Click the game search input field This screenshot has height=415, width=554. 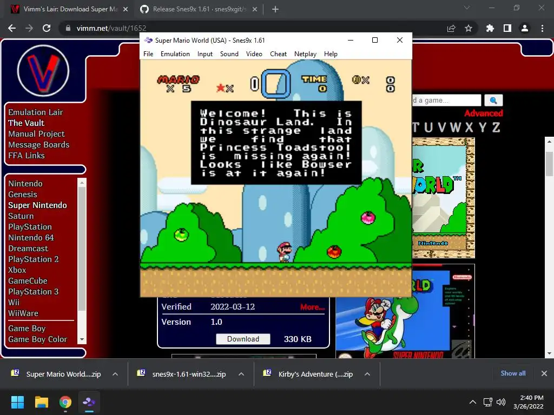(x=446, y=101)
